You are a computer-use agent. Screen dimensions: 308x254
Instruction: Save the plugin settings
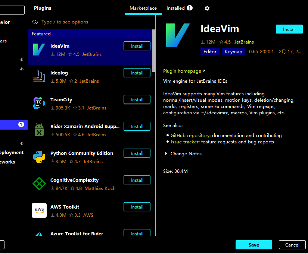pyautogui.click(x=254, y=245)
